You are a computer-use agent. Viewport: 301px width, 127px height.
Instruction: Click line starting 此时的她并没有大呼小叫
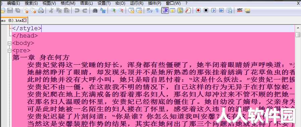point(161,80)
